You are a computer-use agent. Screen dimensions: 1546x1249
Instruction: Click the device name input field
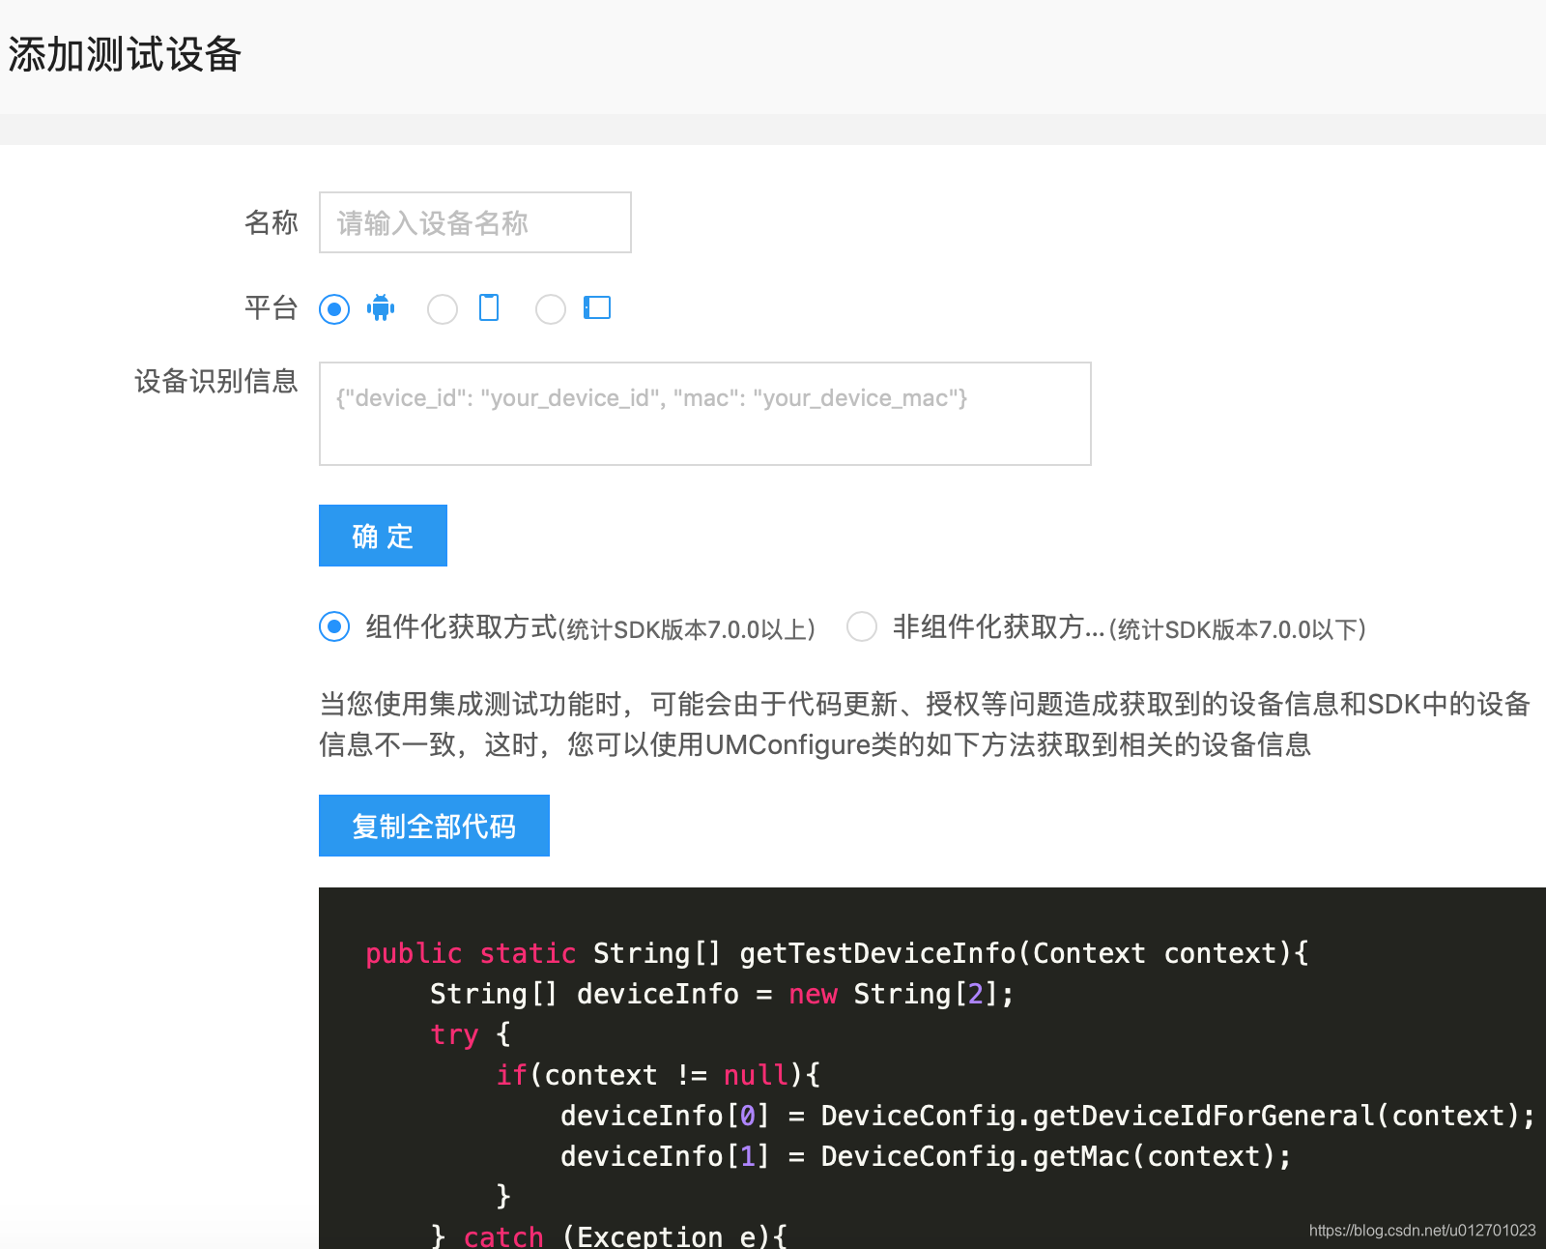(x=474, y=222)
